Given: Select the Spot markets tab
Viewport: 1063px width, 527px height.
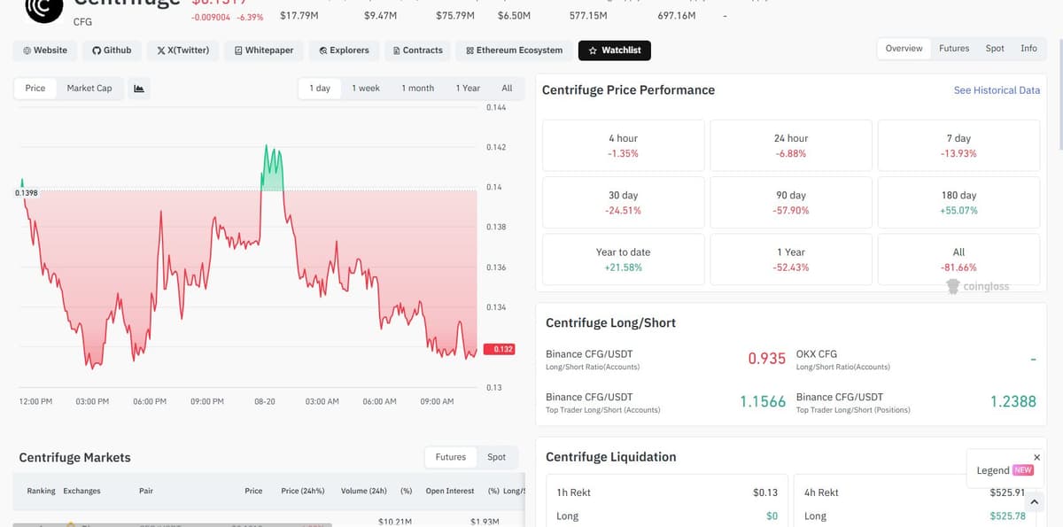Looking at the screenshot, I should pyautogui.click(x=496, y=457).
